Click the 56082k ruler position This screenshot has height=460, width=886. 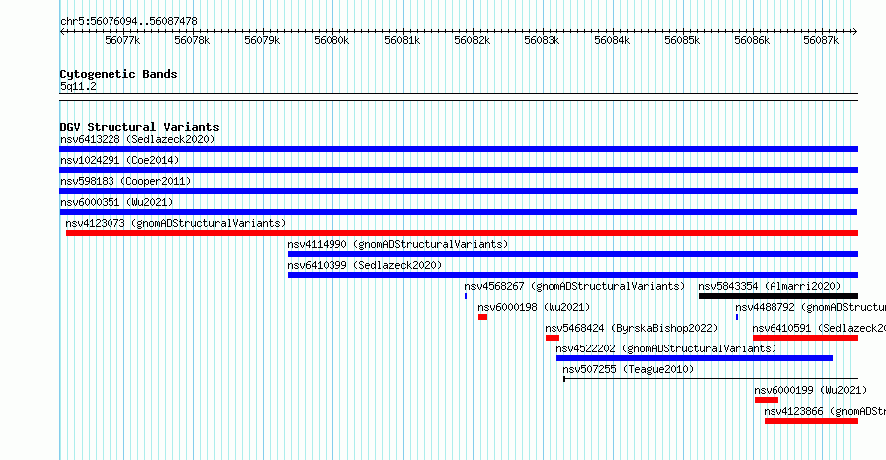coord(472,40)
